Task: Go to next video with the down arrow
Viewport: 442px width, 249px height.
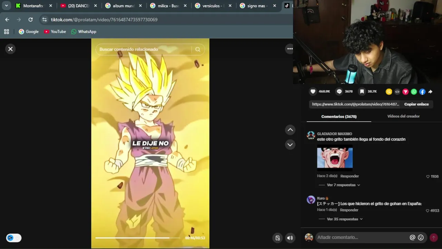Action: pos(290,145)
